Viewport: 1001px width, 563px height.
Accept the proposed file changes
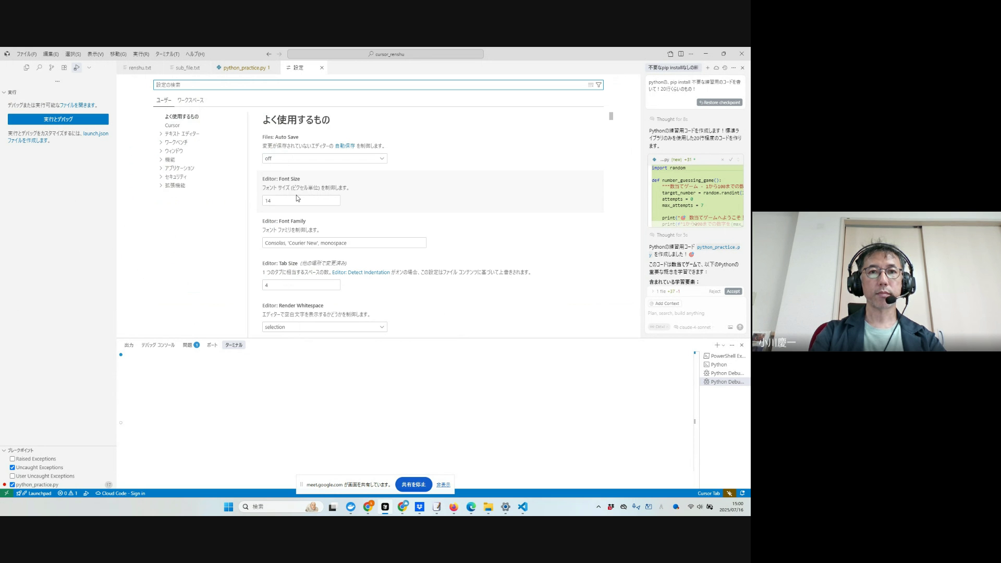[733, 291]
